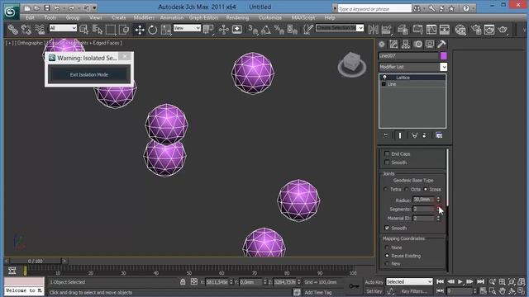This screenshot has width=529, height=297.
Task: Click the Mirror tool icon
Action: coord(373,30)
